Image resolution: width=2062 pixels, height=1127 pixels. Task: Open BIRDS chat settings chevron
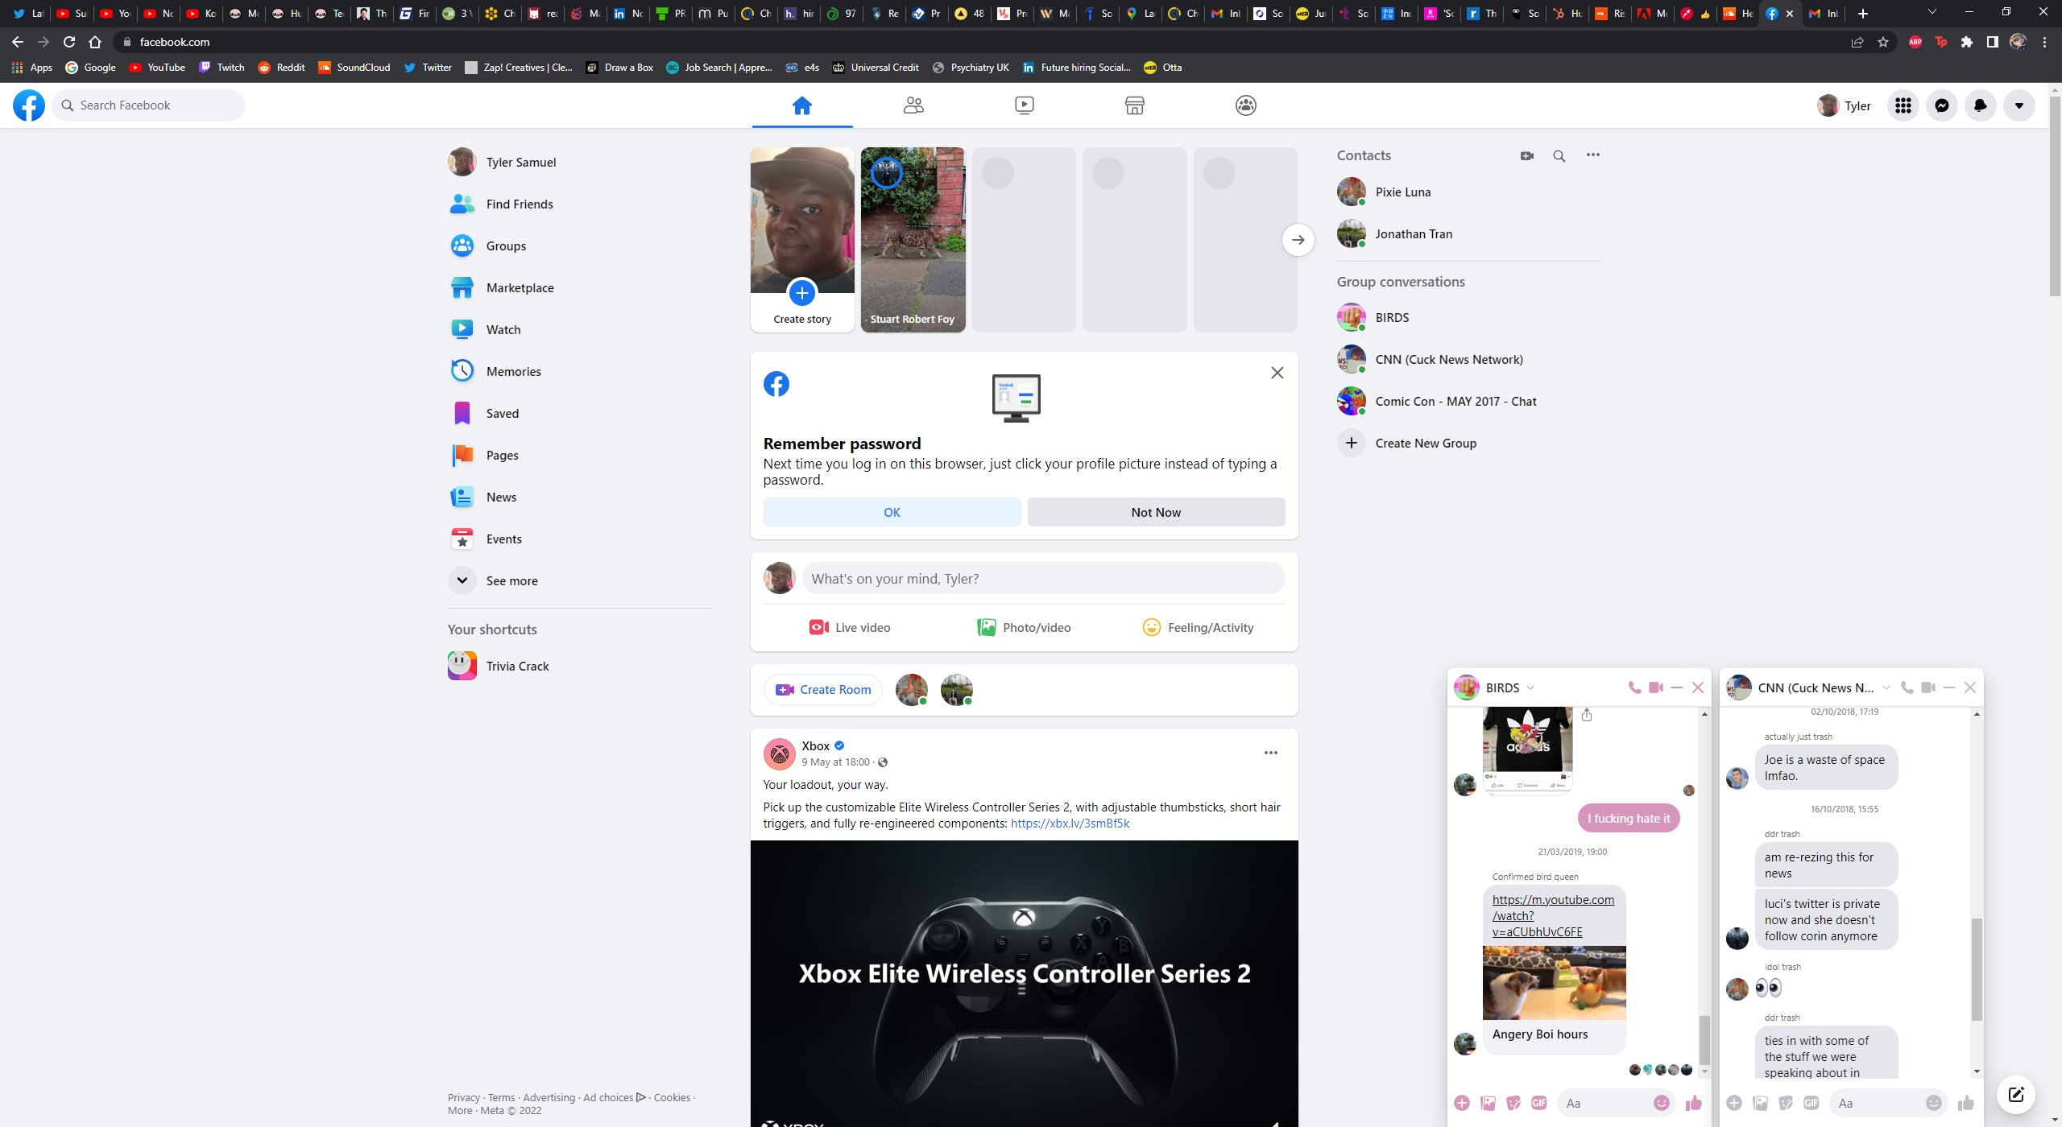1530,687
